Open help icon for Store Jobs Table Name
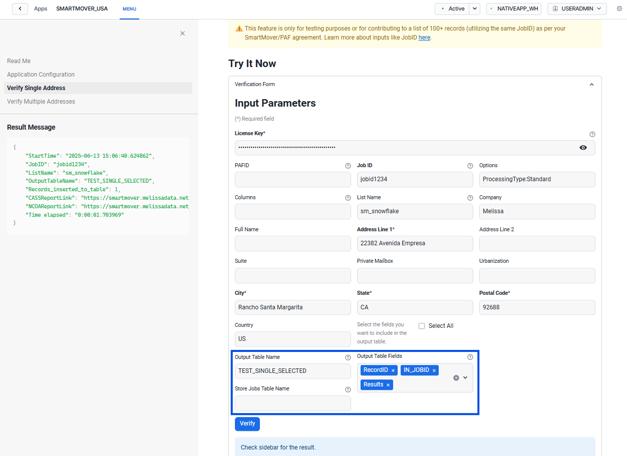The height and width of the screenshot is (456, 627). (348, 389)
